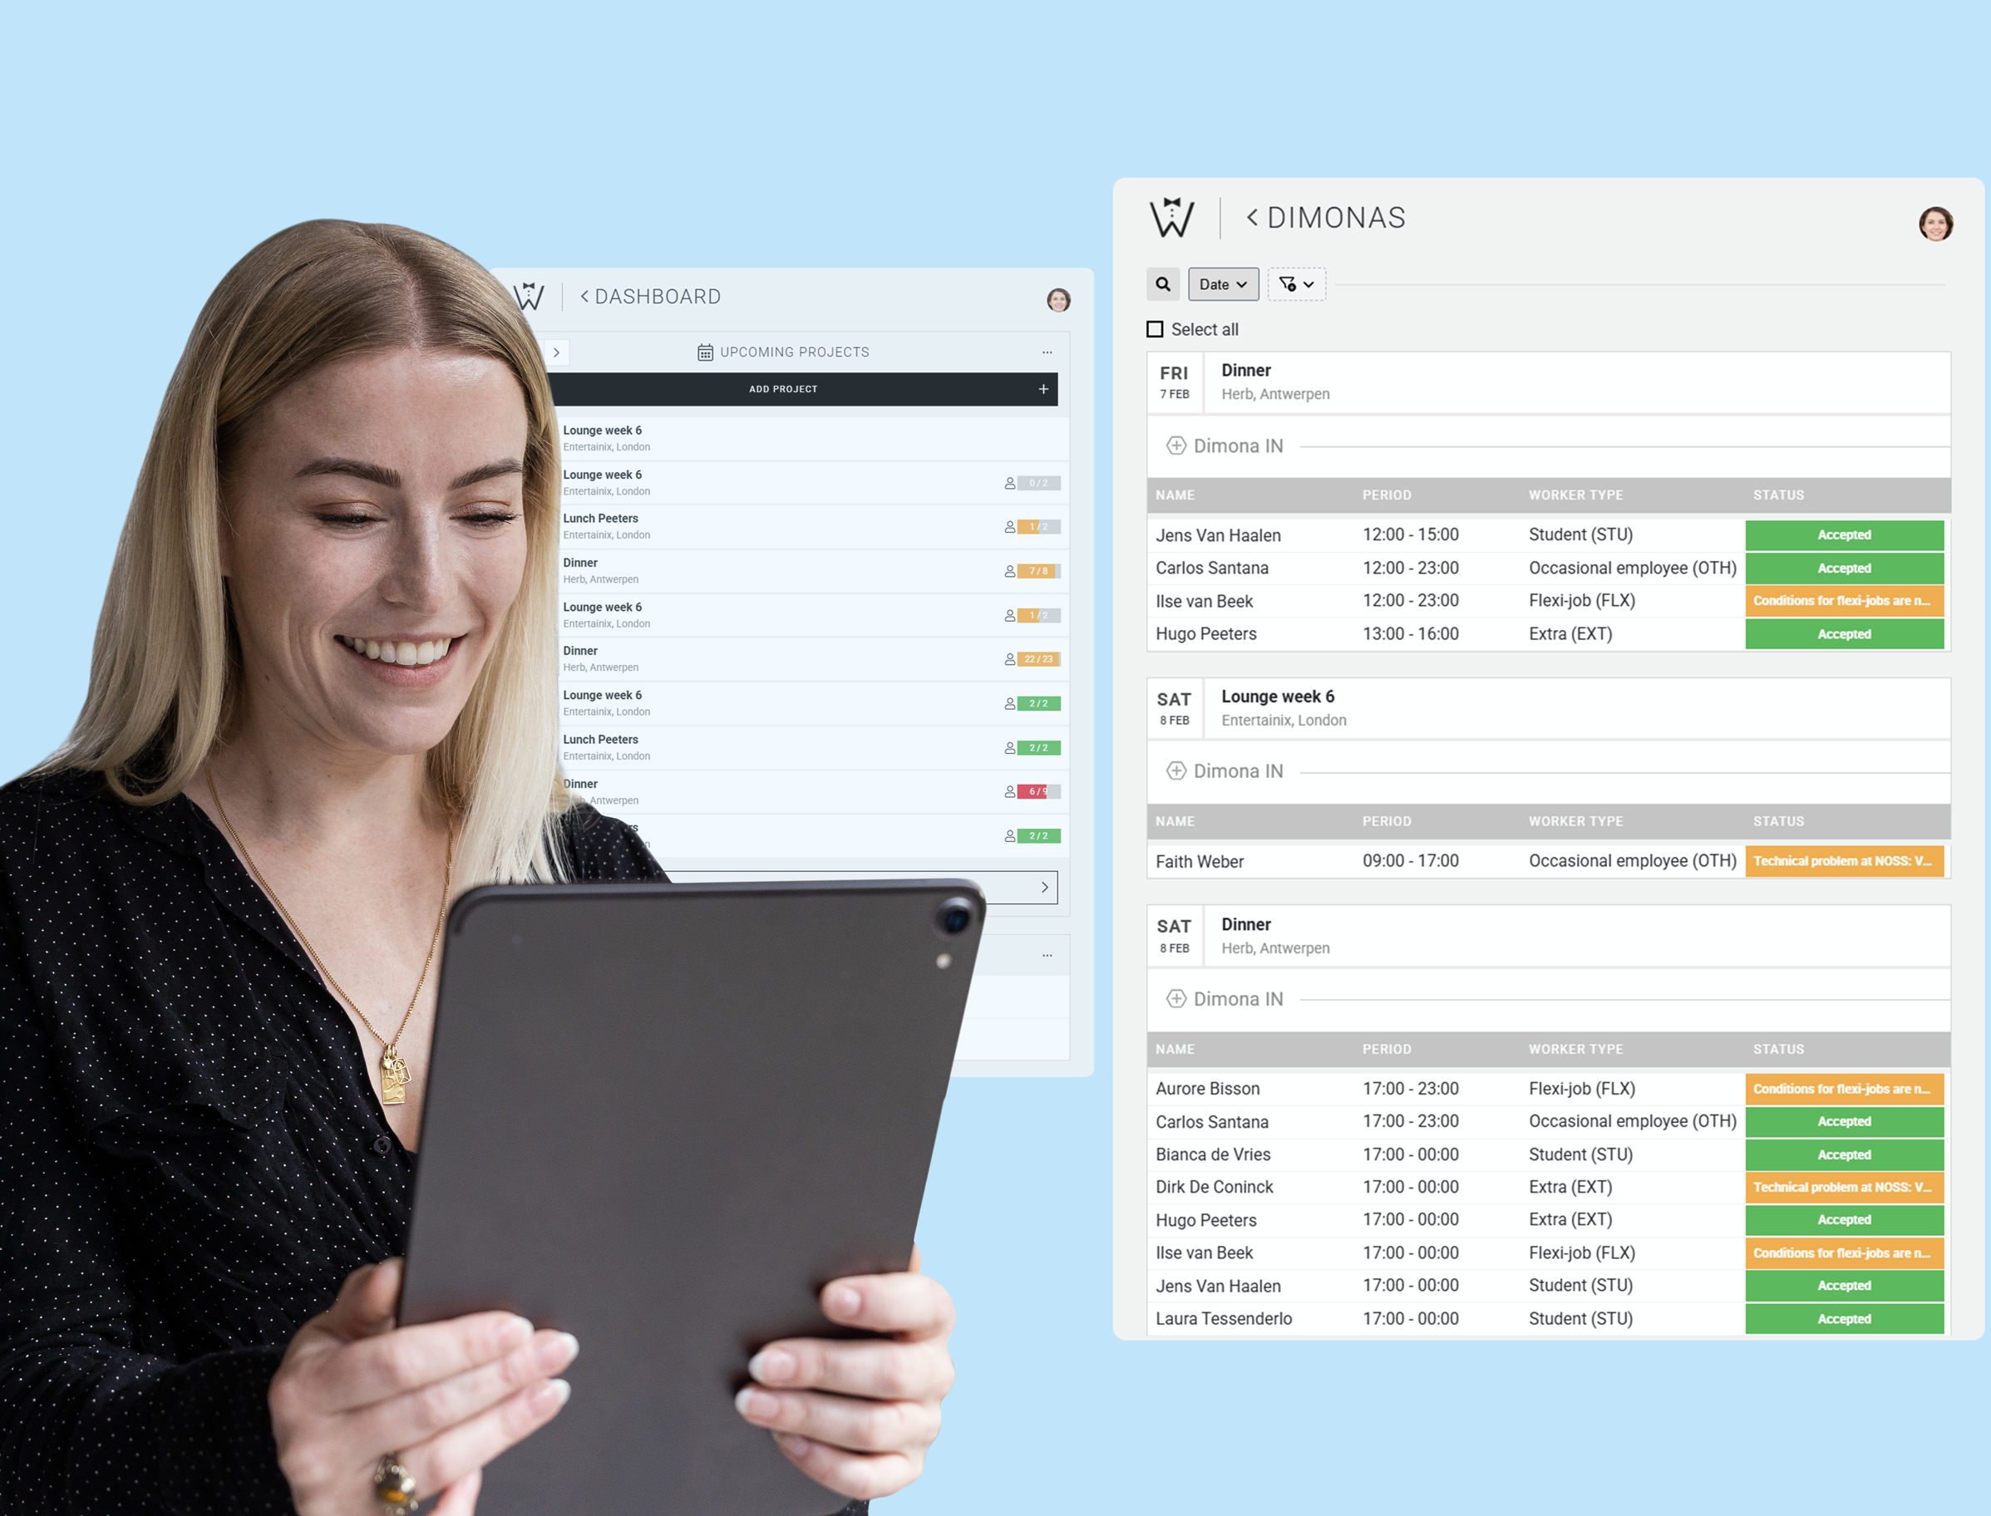Click flexi-job conditions status for Aurore Bisson

(1844, 1089)
